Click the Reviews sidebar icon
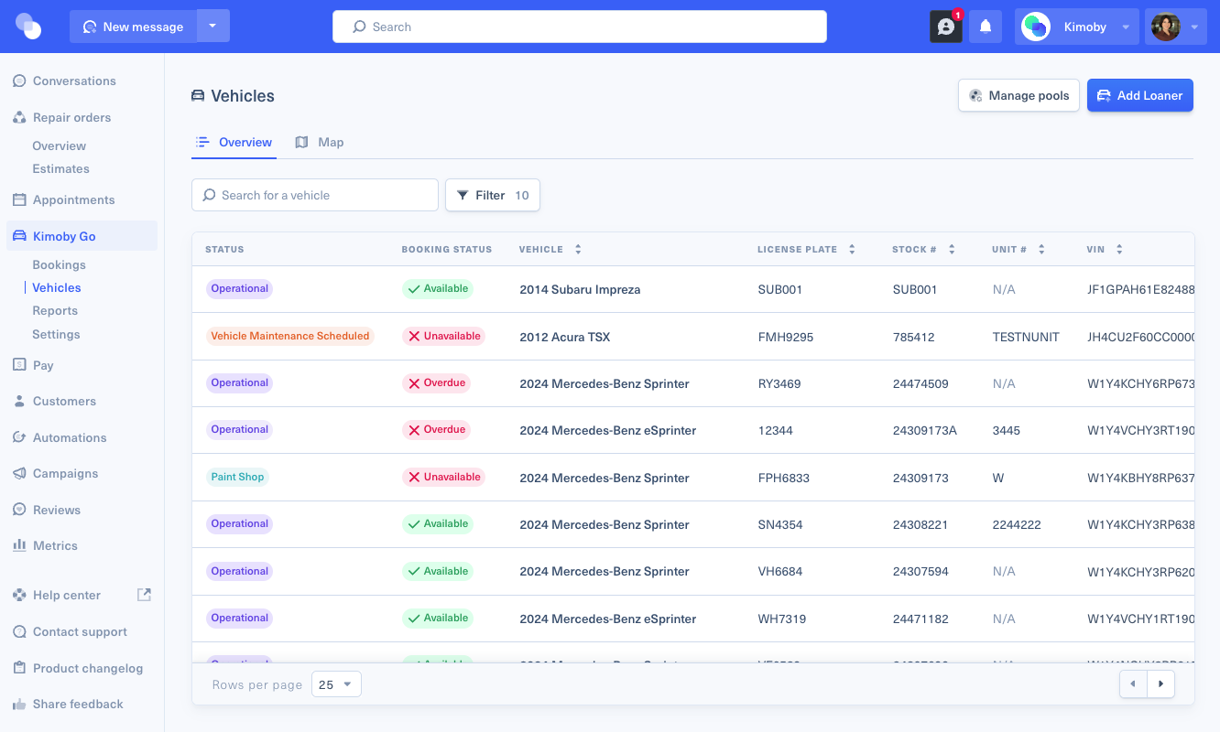The width and height of the screenshot is (1220, 732). tap(19, 510)
